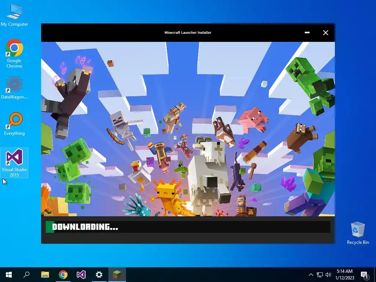The width and height of the screenshot is (376, 282).
Task: Launch Google Chrome from desktop shortcut
Action: [14, 54]
